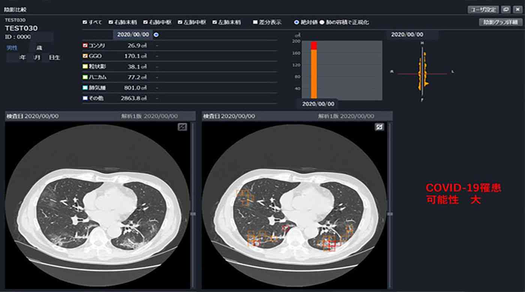The width and height of the screenshot is (525, 292).
Task: Toggle the 右肺末梢 checkbox
Action: coord(111,23)
